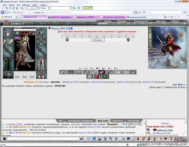Open the Безопасность menu
This screenshot has height=147, width=189.
coord(141,21)
